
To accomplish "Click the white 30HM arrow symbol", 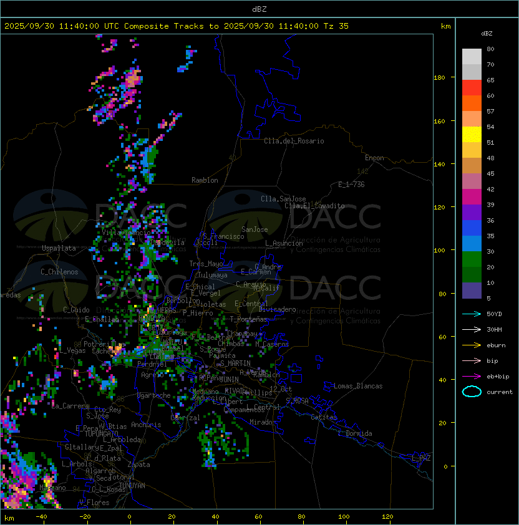I will click(x=472, y=330).
